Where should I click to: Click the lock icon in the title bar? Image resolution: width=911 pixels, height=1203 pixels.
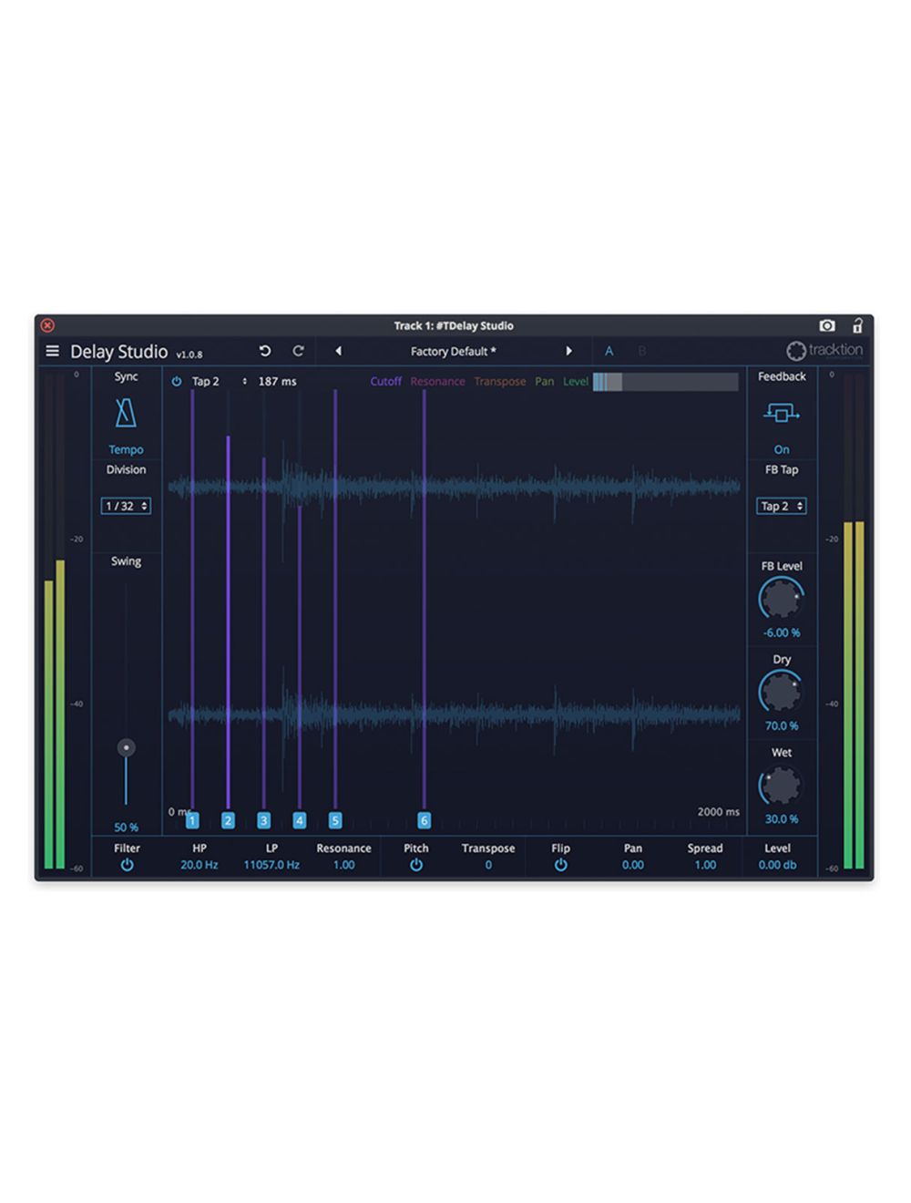click(857, 325)
